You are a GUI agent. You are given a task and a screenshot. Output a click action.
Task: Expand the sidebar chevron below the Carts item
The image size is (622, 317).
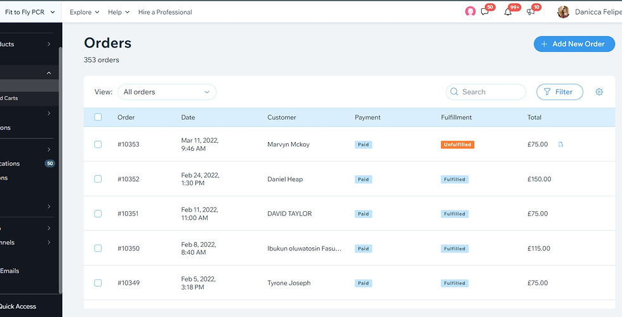(49, 113)
